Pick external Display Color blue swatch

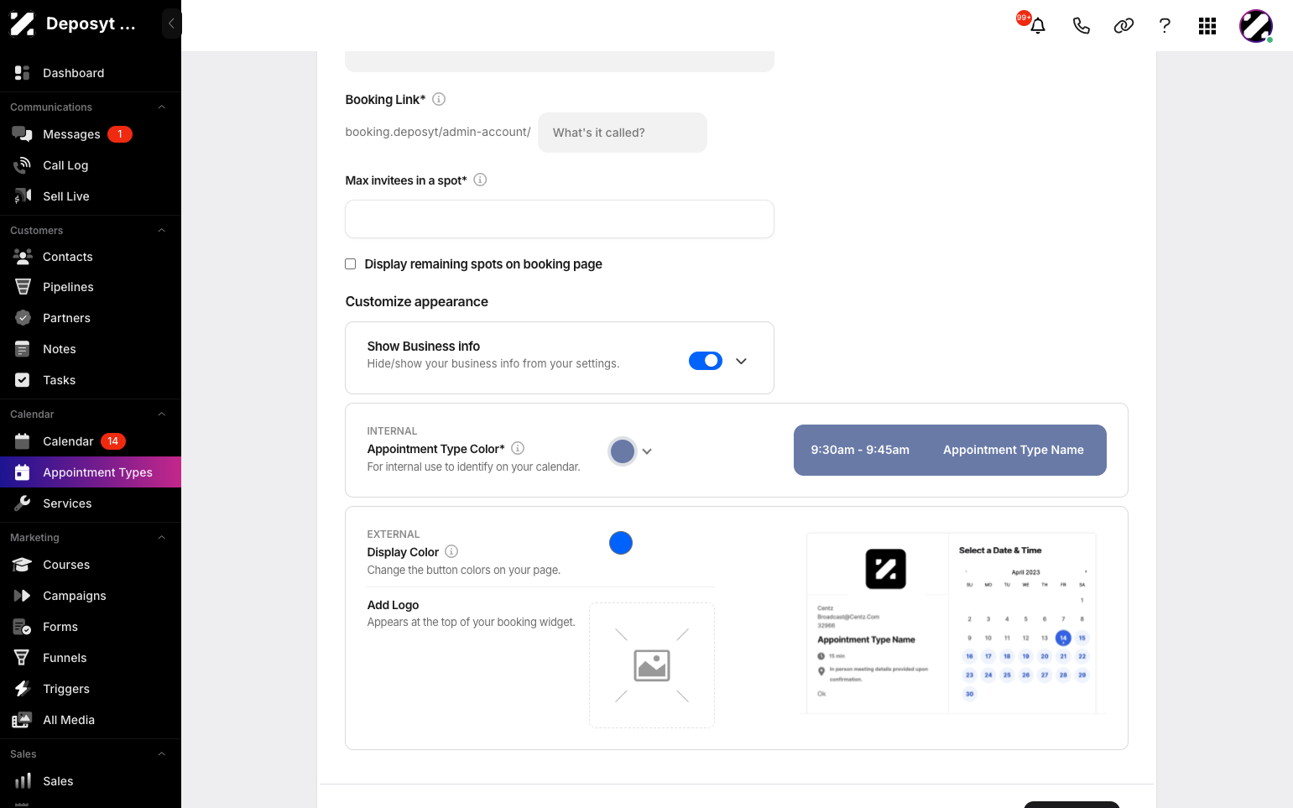[621, 543]
